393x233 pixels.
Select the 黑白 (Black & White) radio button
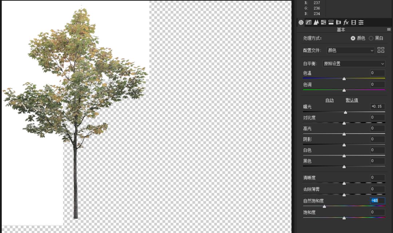pos(371,38)
